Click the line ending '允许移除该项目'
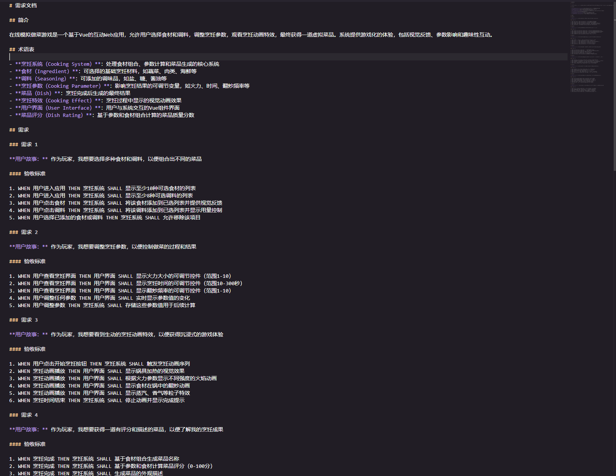This screenshot has height=476, width=616. (x=105, y=217)
